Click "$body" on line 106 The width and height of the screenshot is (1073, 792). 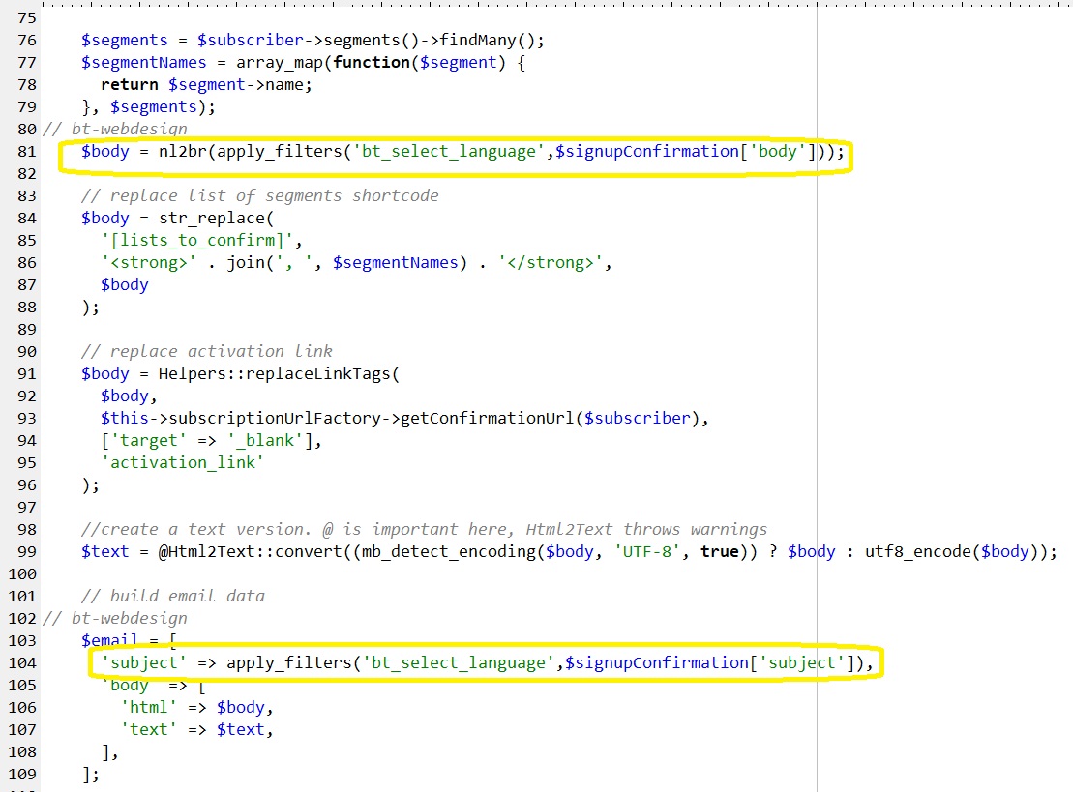[241, 707]
